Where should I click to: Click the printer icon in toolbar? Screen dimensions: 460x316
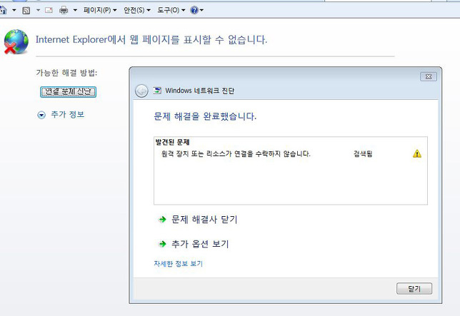point(64,10)
